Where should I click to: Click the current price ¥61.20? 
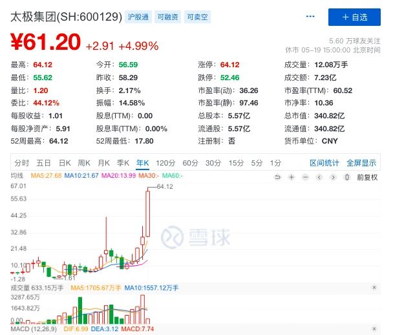coord(45,42)
